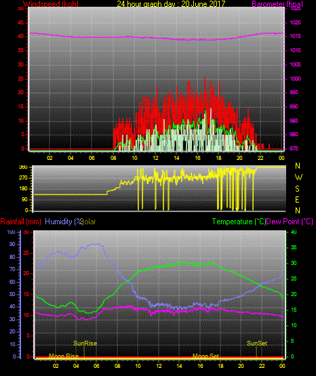Click the 'Windspeed (kph)' axis title
This screenshot has width=316, height=376.
(x=51, y=4)
